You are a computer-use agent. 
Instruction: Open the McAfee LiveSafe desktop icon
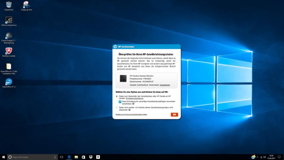(9, 51)
